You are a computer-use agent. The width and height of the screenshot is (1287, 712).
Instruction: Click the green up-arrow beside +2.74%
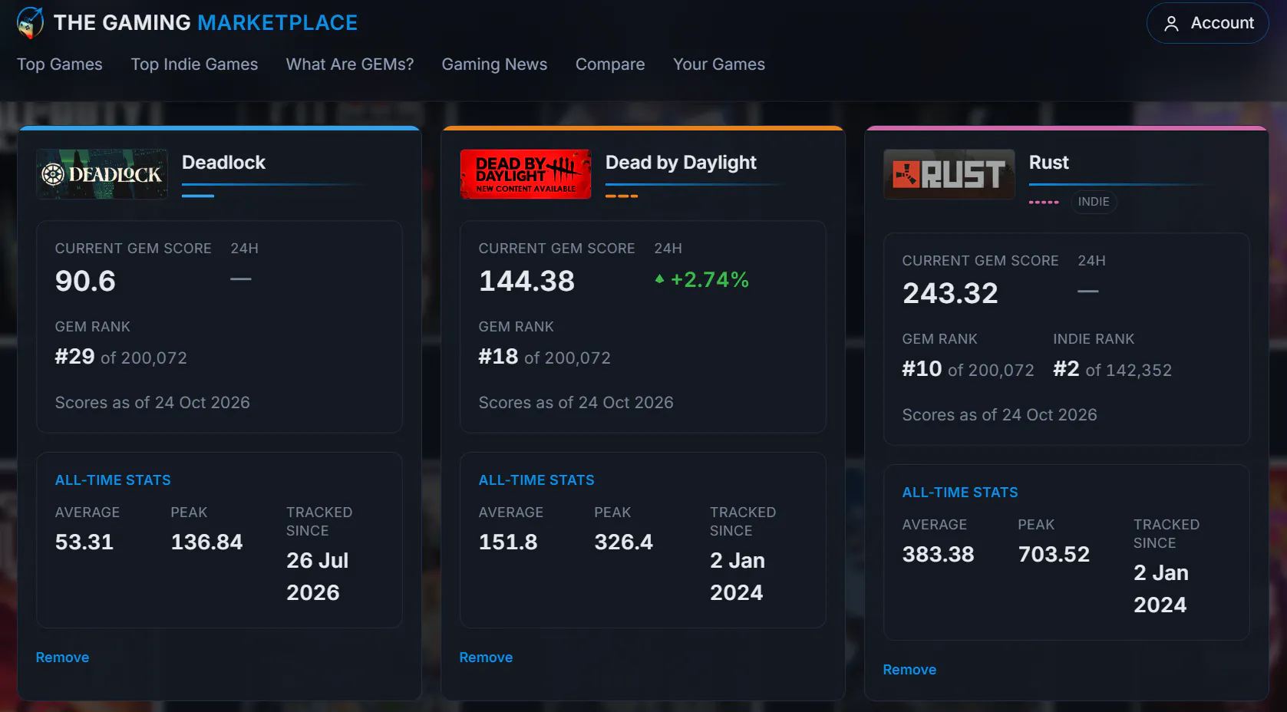coord(659,279)
